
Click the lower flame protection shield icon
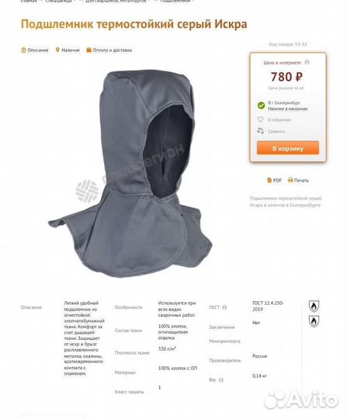314,321
